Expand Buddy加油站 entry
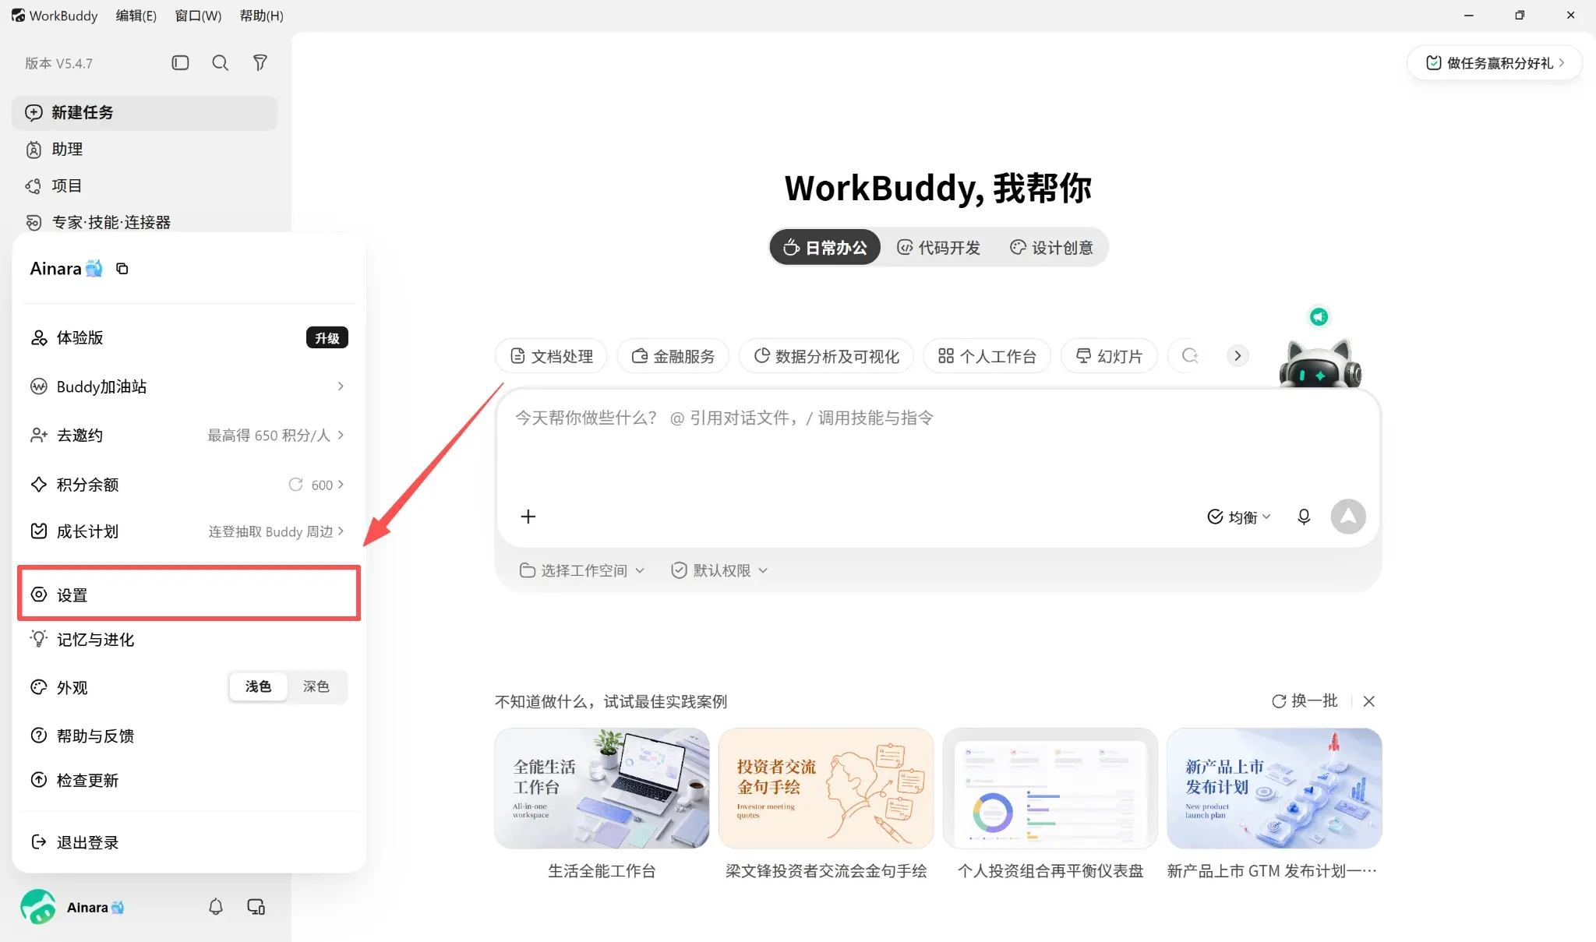 tap(189, 386)
